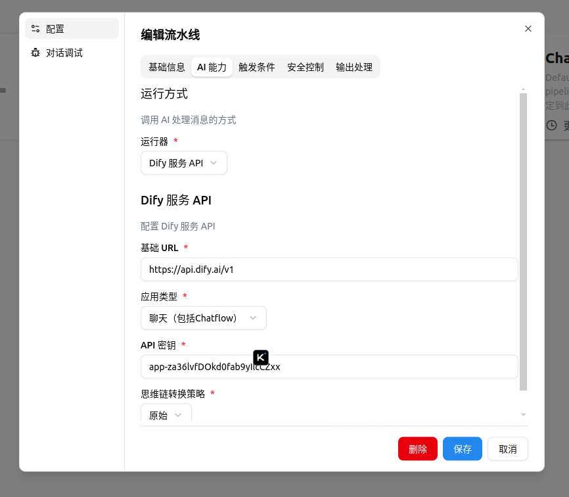Viewport: 569px width, 497px height.
Task: Click the Dify 服务 API section heading
Action: pyautogui.click(x=176, y=200)
